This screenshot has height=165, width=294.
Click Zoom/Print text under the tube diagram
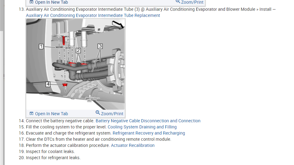tap(112, 114)
